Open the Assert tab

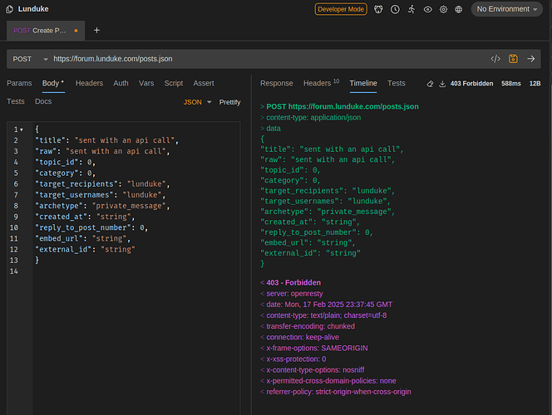(204, 83)
